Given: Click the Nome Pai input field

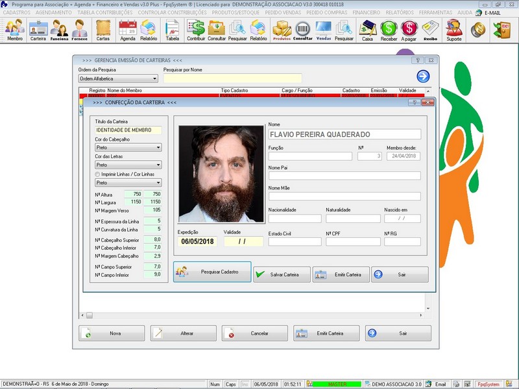Looking at the screenshot, I should (344, 176).
